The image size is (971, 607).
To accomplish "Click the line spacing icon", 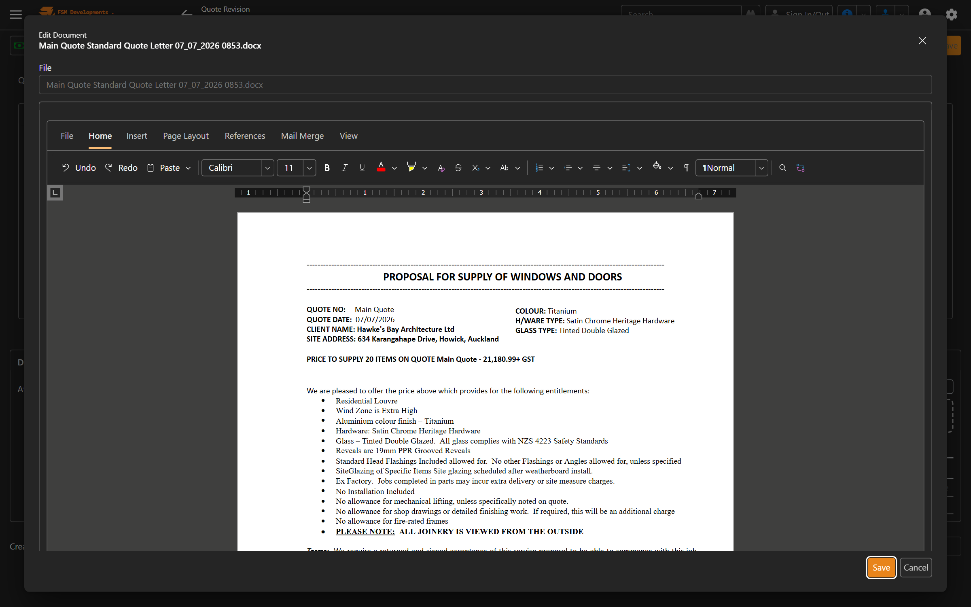I will coord(626,168).
